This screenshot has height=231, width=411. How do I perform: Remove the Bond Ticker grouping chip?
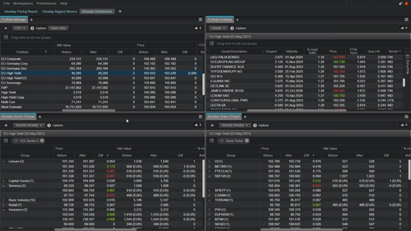pyautogui.click(x=247, y=141)
